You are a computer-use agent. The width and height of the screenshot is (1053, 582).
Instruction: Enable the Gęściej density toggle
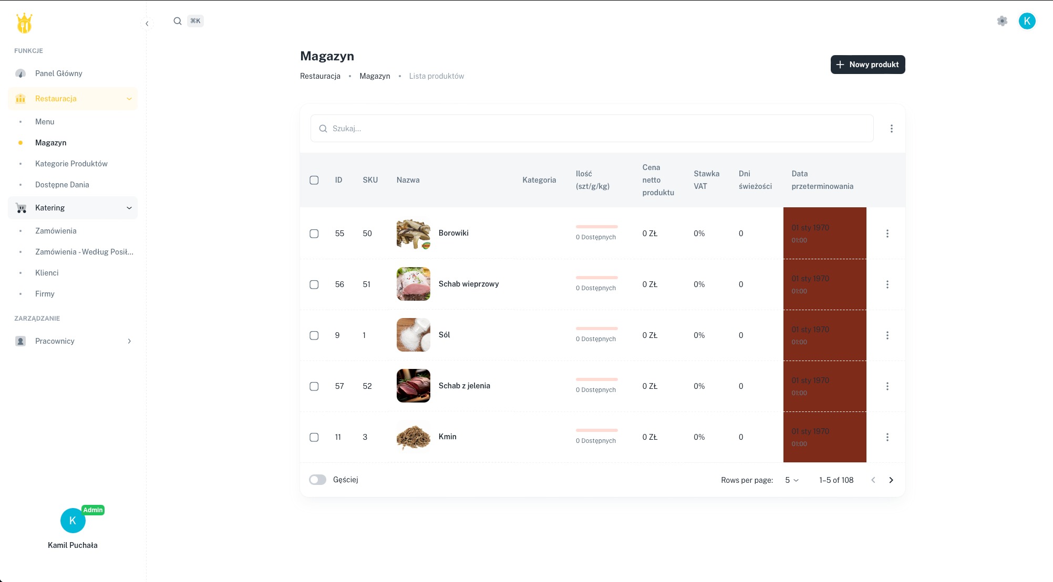click(x=317, y=479)
